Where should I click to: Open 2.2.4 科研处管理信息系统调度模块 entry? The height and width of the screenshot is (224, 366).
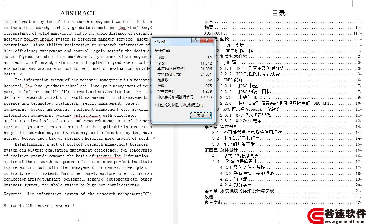(290, 103)
